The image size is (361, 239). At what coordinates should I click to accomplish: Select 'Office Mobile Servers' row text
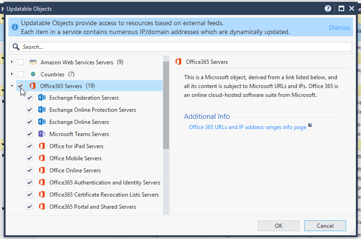[x=75, y=158]
